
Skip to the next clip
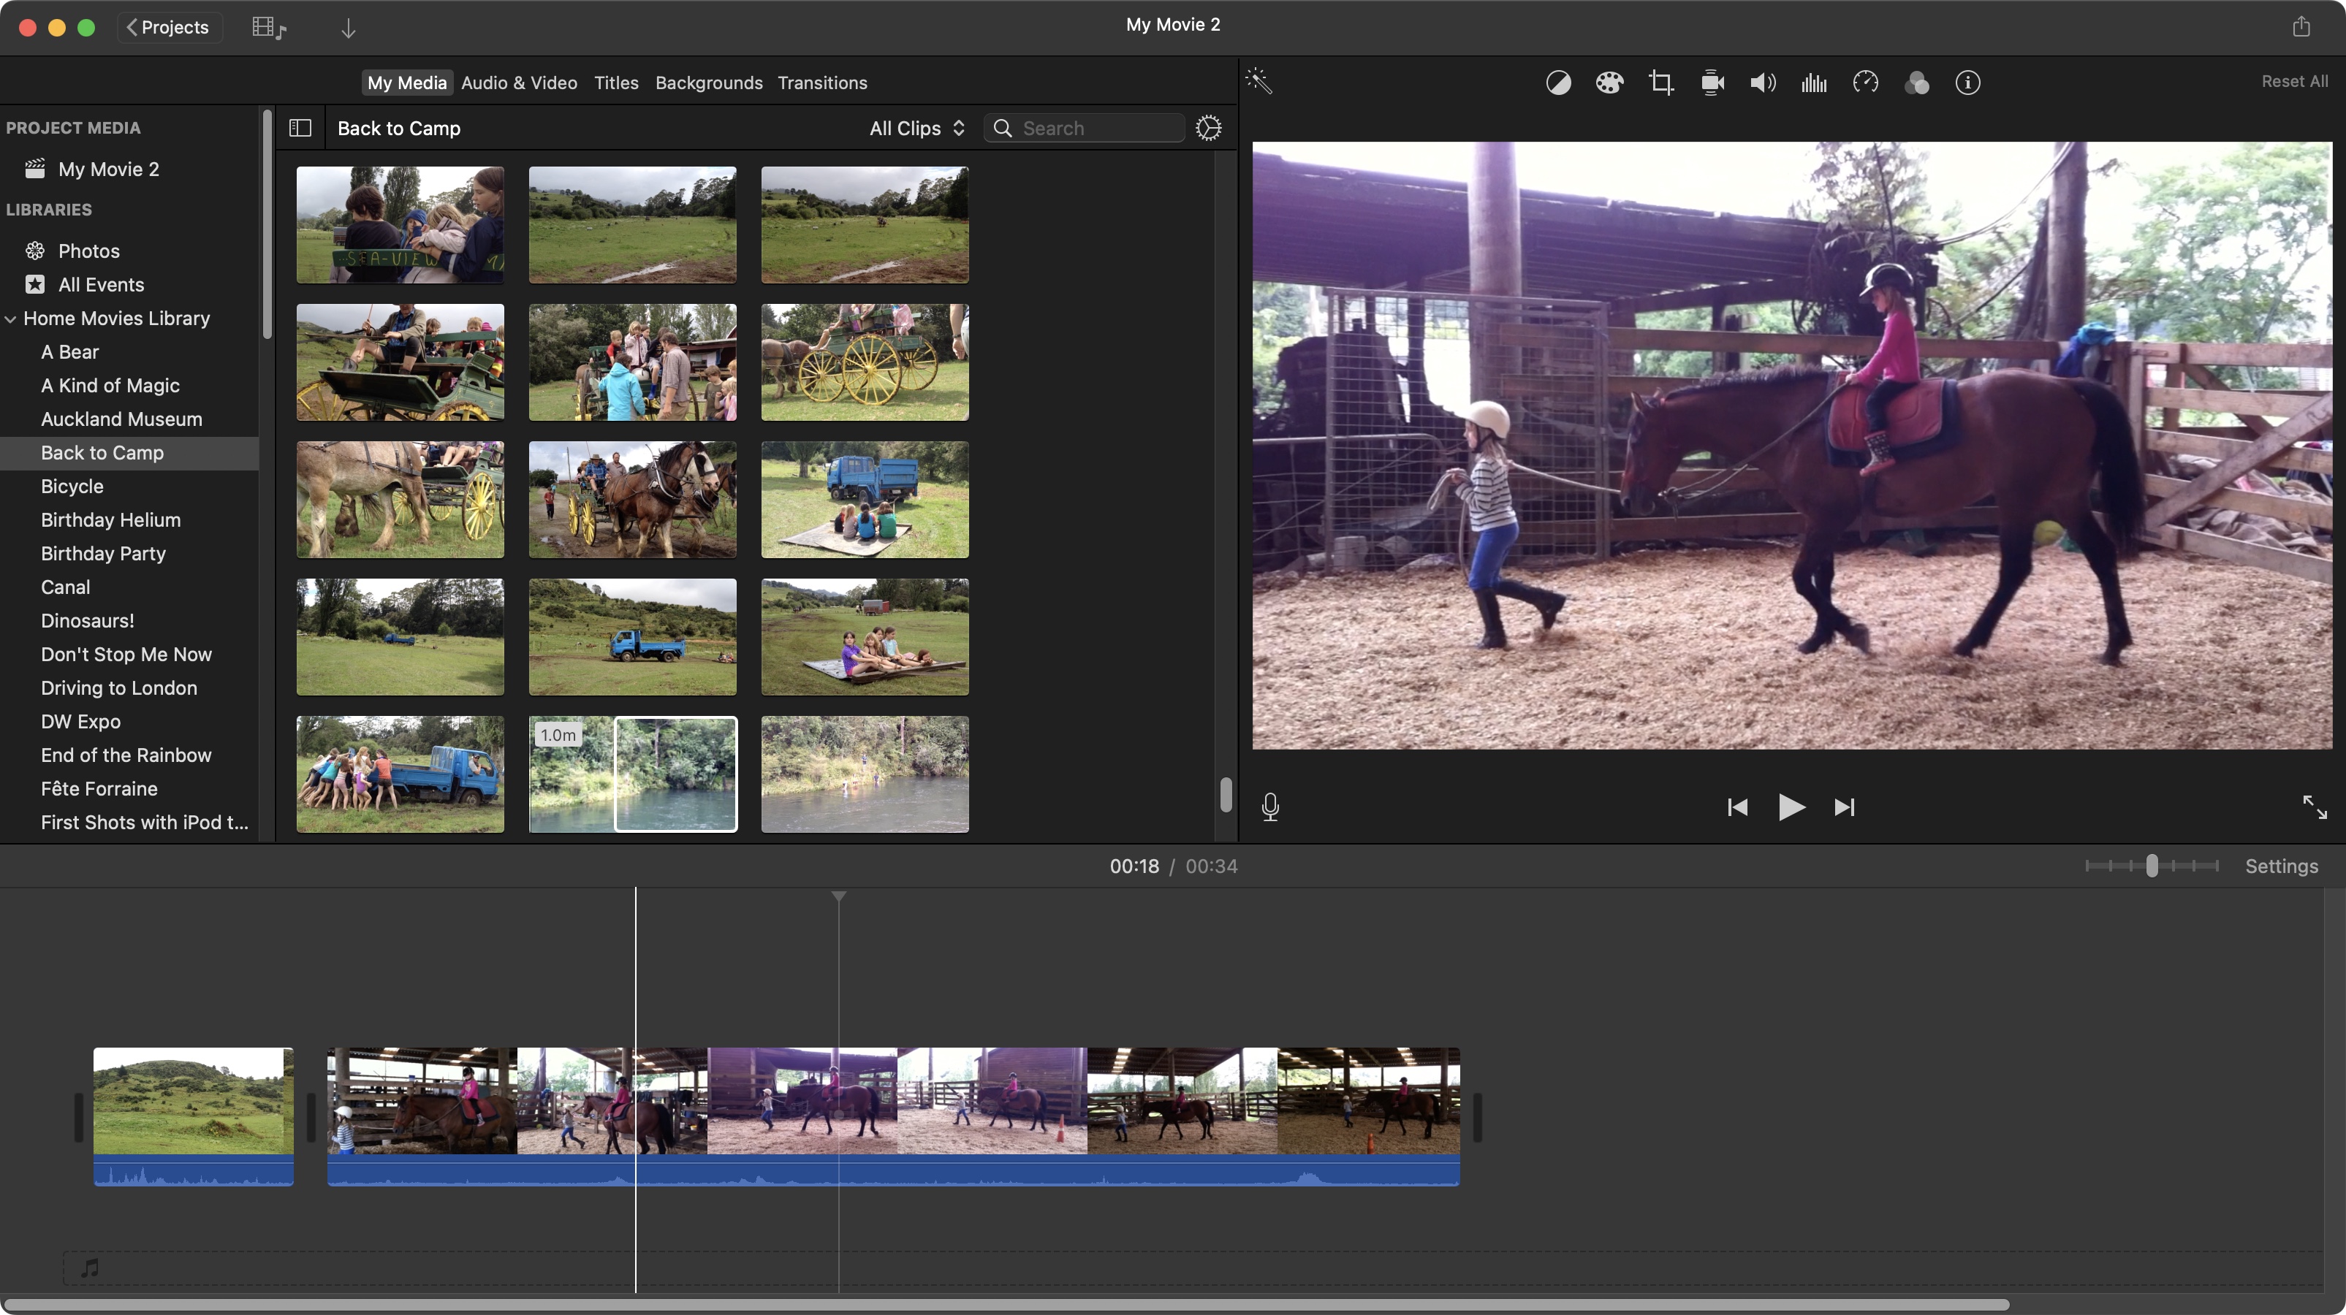1844,807
